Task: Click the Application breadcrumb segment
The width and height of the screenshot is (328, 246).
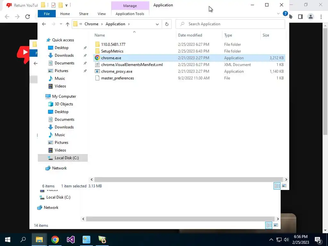Action: coord(115,24)
